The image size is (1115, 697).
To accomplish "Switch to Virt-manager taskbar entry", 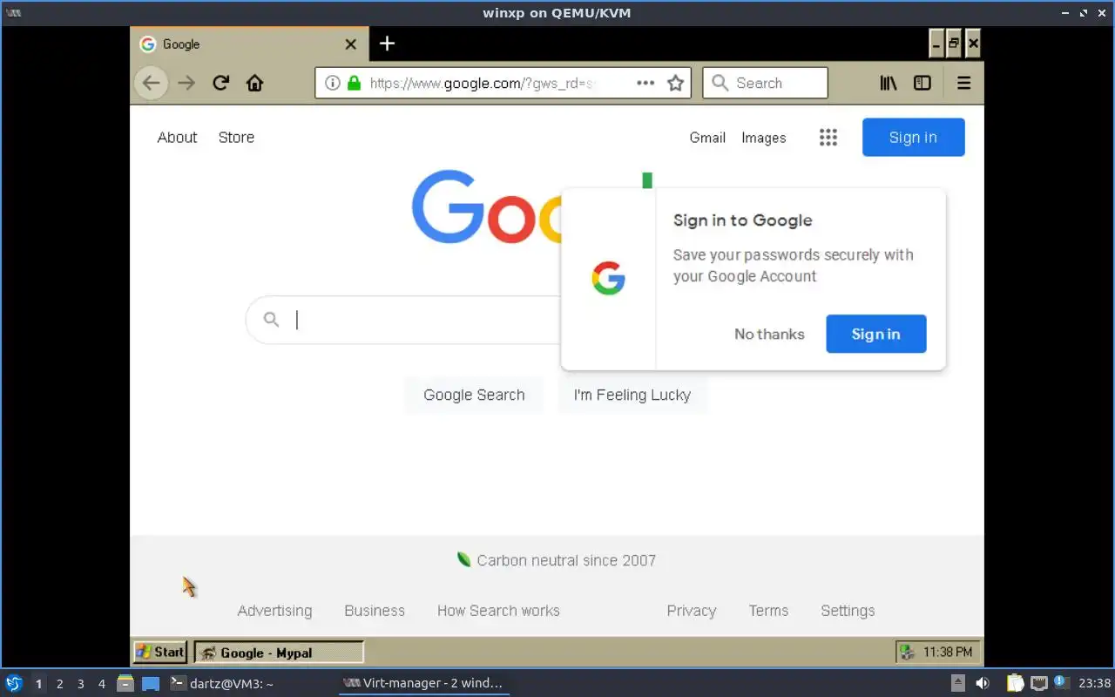I will pyautogui.click(x=423, y=683).
